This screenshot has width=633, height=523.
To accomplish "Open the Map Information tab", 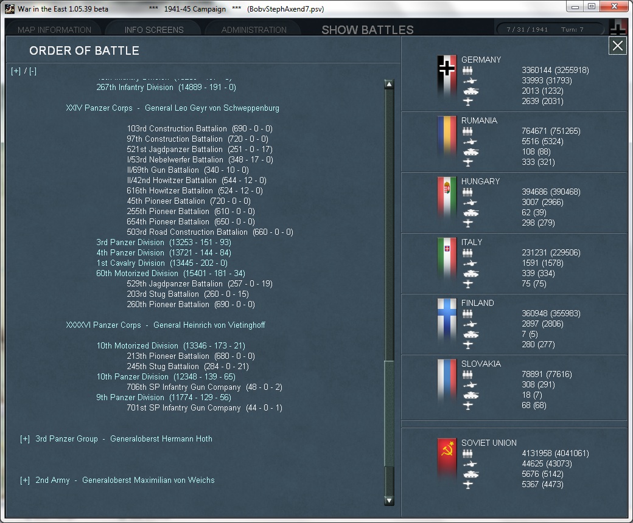I will (x=55, y=30).
